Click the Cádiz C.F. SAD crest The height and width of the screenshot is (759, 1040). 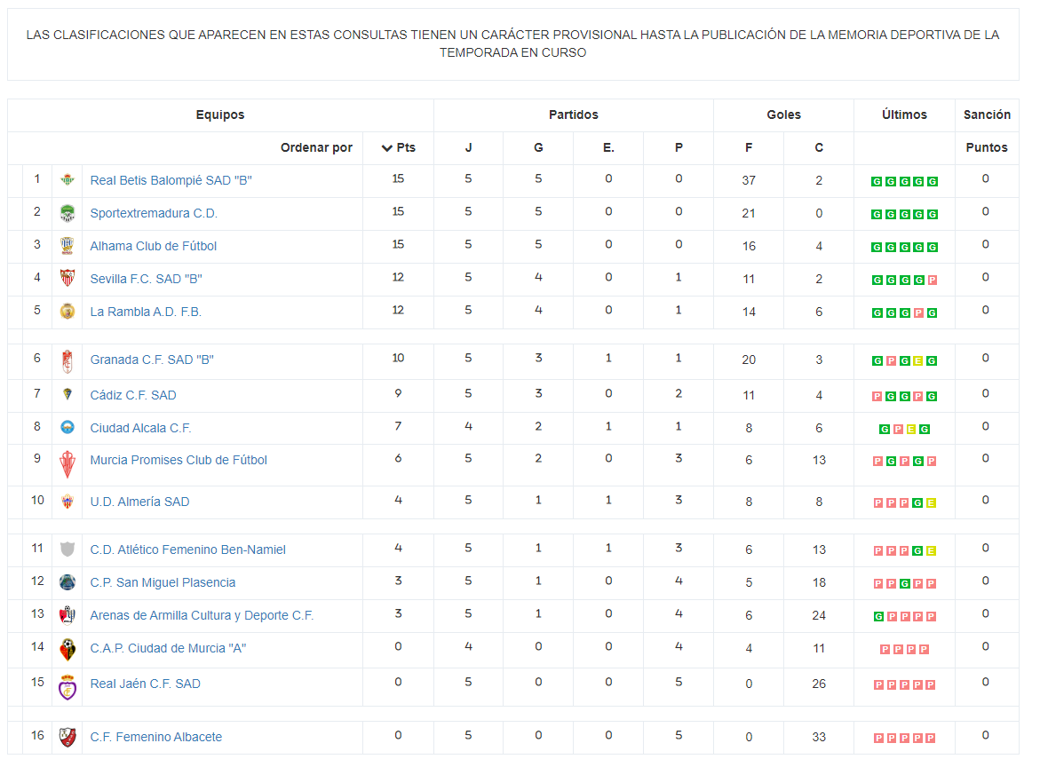pyautogui.click(x=67, y=394)
